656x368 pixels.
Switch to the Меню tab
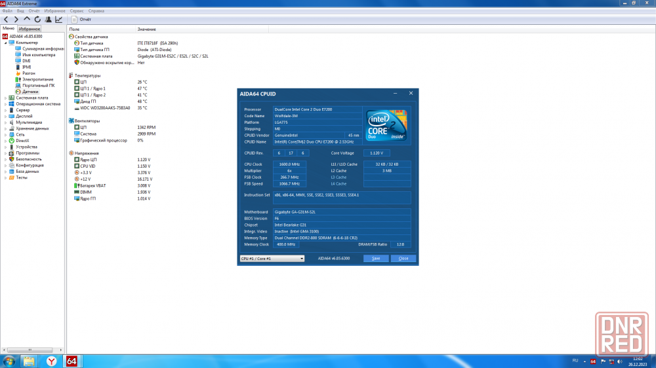coord(9,28)
